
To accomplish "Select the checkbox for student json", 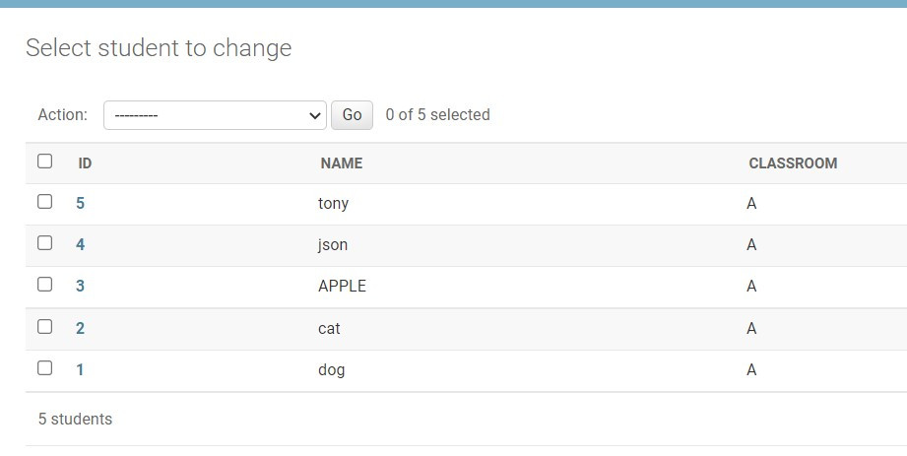I will pyautogui.click(x=44, y=243).
